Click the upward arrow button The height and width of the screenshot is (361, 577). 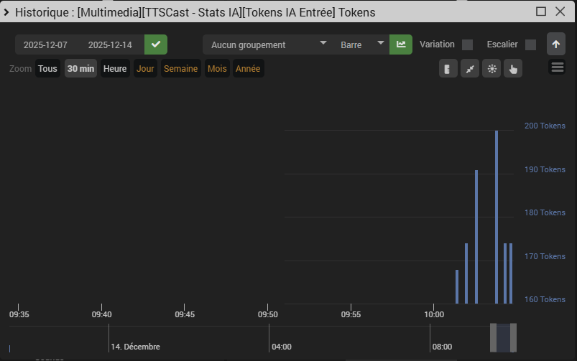point(555,44)
